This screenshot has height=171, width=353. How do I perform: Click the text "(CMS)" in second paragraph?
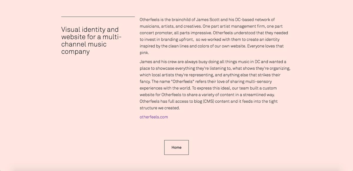(209, 101)
